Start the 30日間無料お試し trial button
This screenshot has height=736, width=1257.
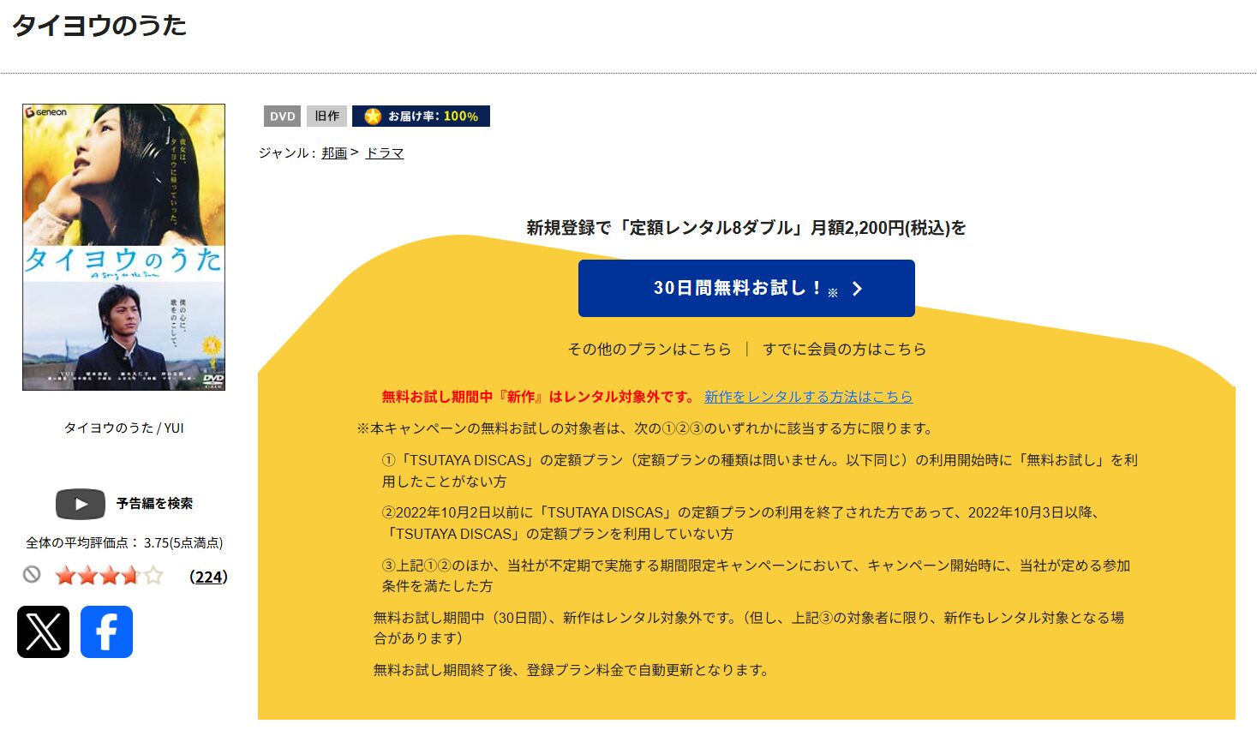click(746, 288)
